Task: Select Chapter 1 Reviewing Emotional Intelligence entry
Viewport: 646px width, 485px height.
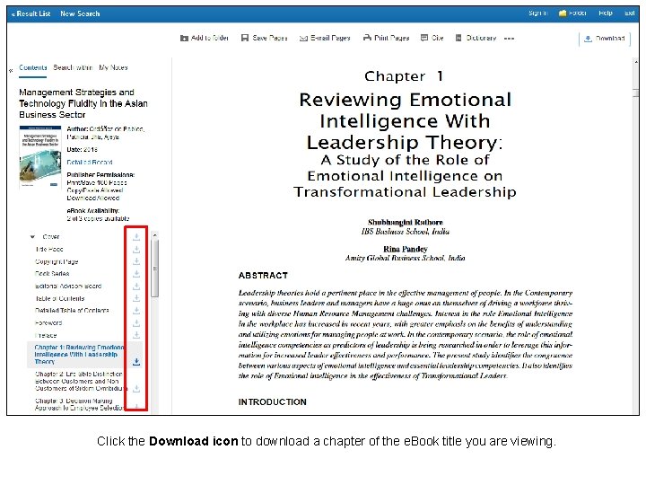Action: pos(79,354)
